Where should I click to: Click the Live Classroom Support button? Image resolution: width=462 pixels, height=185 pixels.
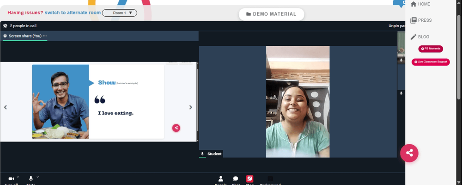(431, 62)
